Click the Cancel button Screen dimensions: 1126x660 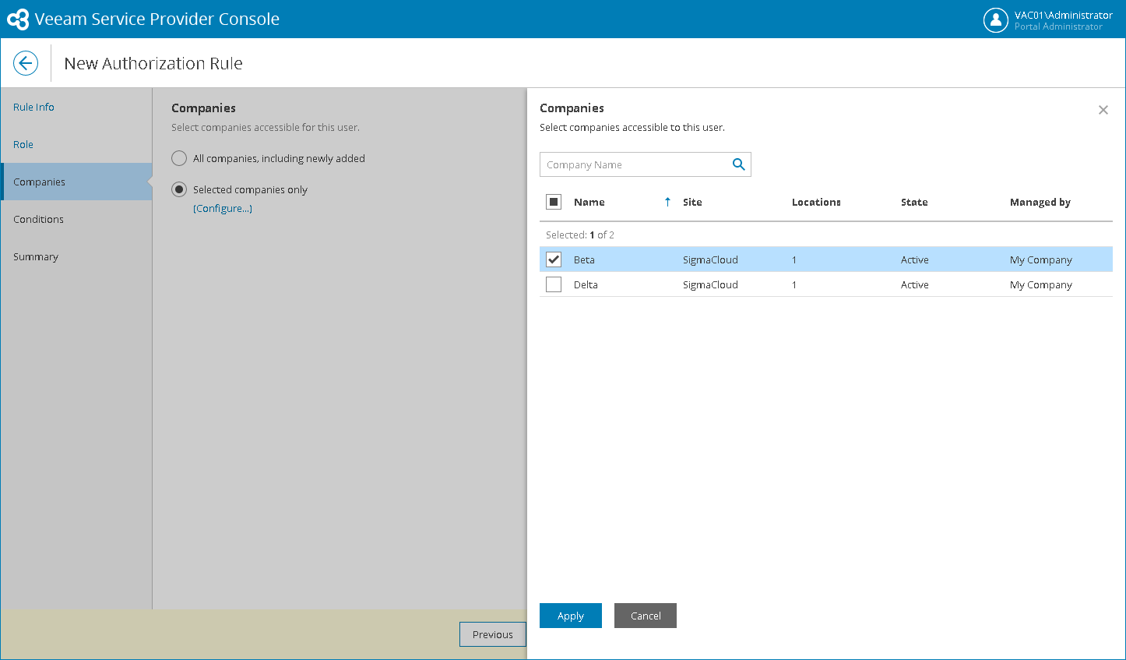pyautogui.click(x=645, y=616)
